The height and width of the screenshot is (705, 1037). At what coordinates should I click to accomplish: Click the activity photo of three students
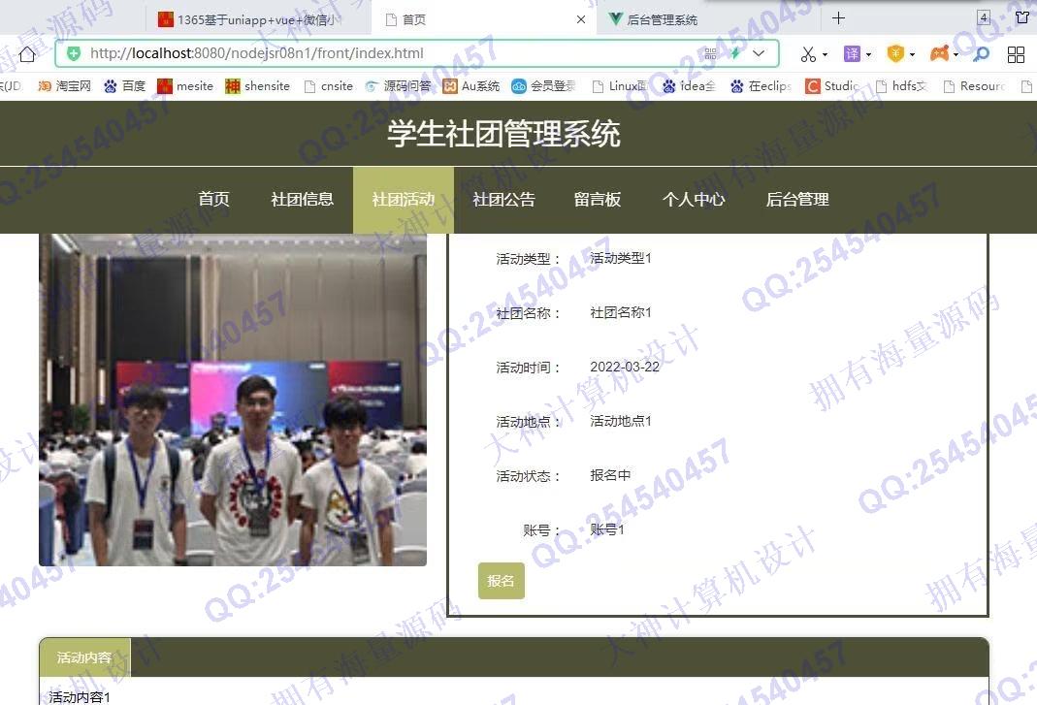click(x=233, y=401)
